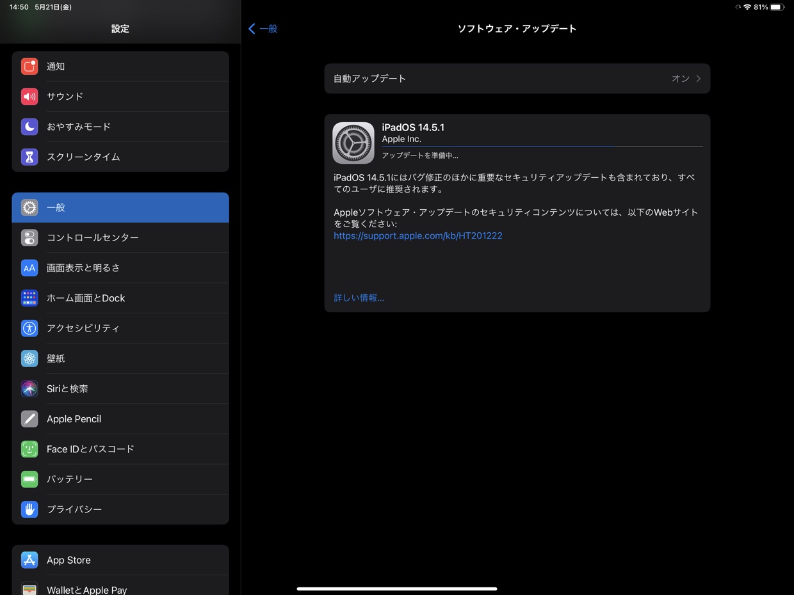The height and width of the screenshot is (595, 794).
Task: Expand 自動アップデート via chevron arrow
Action: pos(699,79)
